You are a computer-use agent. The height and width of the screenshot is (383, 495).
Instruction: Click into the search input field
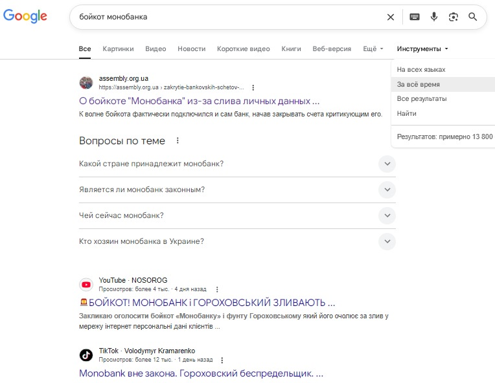227,17
